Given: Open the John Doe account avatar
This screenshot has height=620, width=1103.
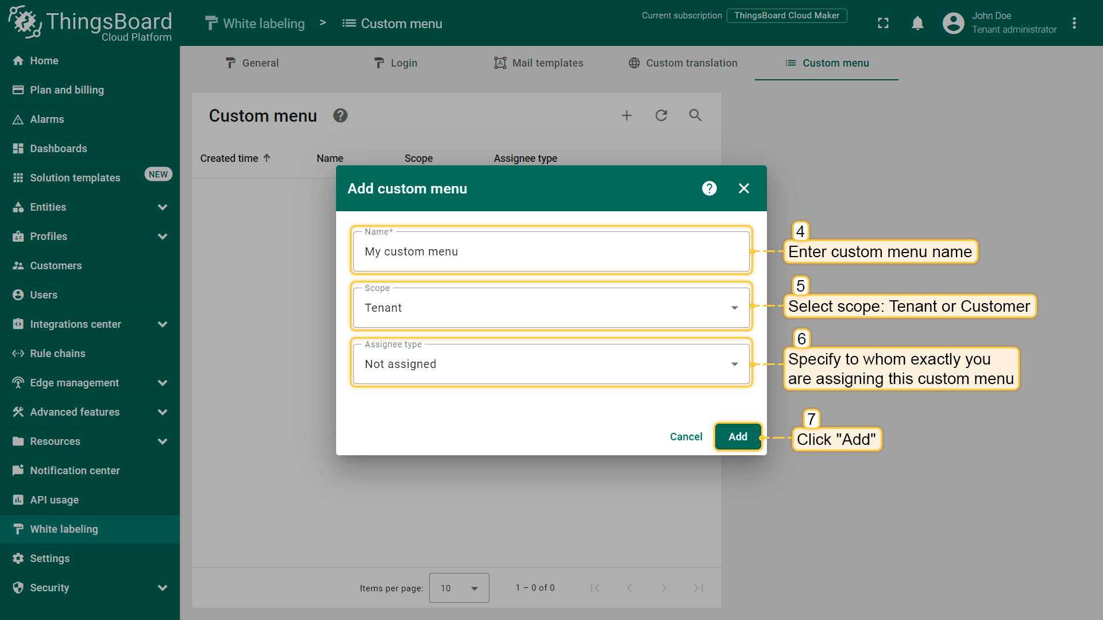Looking at the screenshot, I should click(x=953, y=23).
